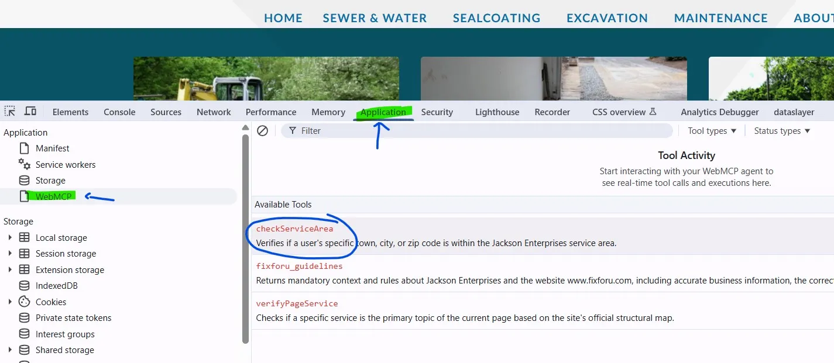Click the Extension storage grid icon
The height and width of the screenshot is (363, 834).
click(25, 269)
